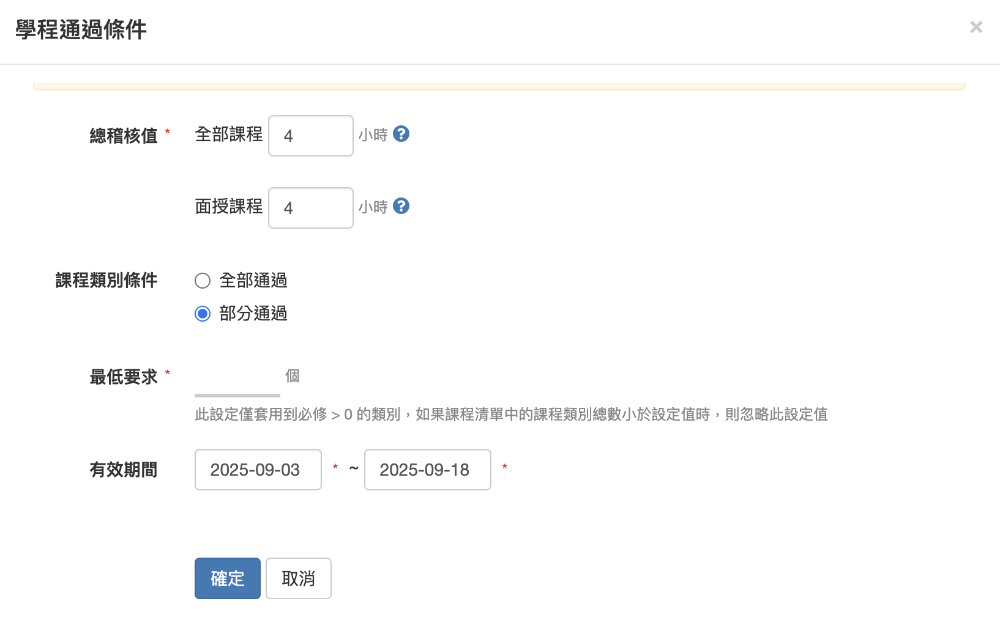Click the 總稽核值 field label
The height and width of the screenshot is (642, 1000).
[x=124, y=136]
